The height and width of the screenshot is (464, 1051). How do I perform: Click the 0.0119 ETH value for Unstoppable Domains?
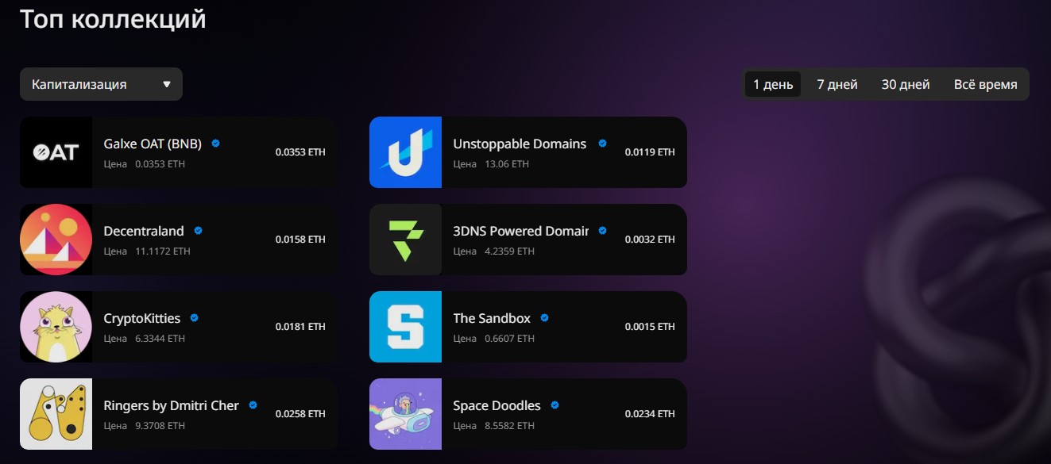650,152
